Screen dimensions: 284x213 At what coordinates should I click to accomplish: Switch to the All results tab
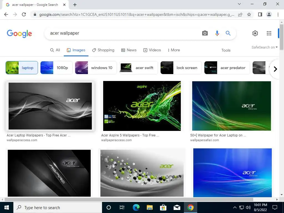[x=55, y=50]
